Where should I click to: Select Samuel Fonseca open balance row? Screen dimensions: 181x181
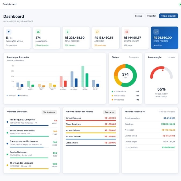(x=91, y=119)
